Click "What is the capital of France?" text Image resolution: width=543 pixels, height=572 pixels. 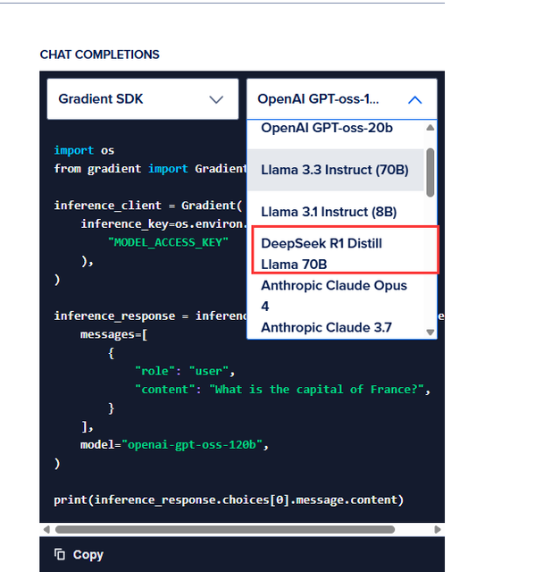(316, 390)
